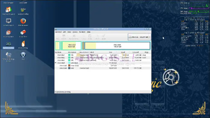Viewport: 210px width, 118px height.
Task: Open the Partition menu
Action: click(82, 32)
